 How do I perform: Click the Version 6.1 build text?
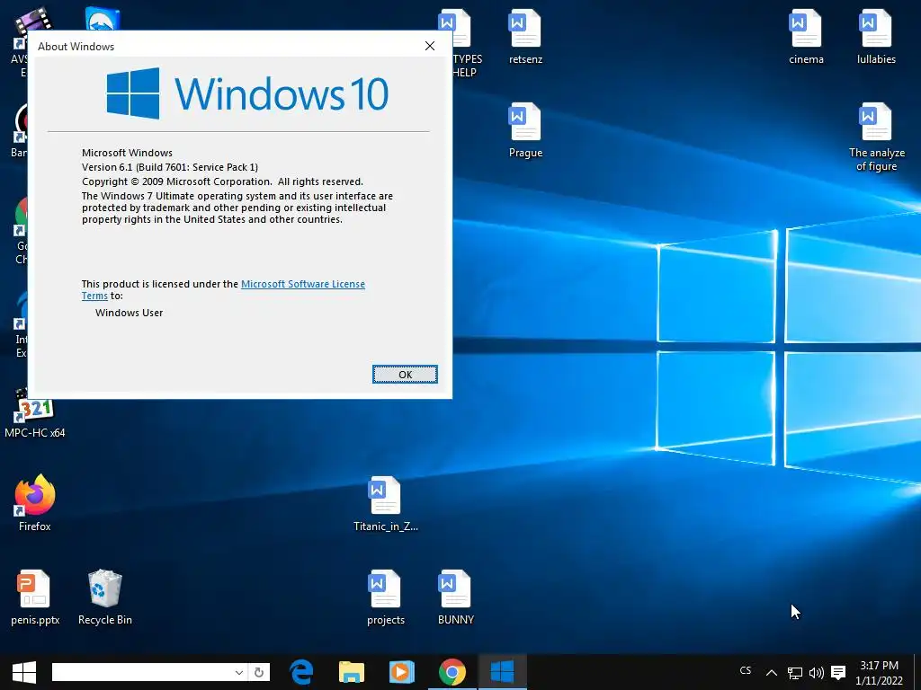pyautogui.click(x=170, y=167)
